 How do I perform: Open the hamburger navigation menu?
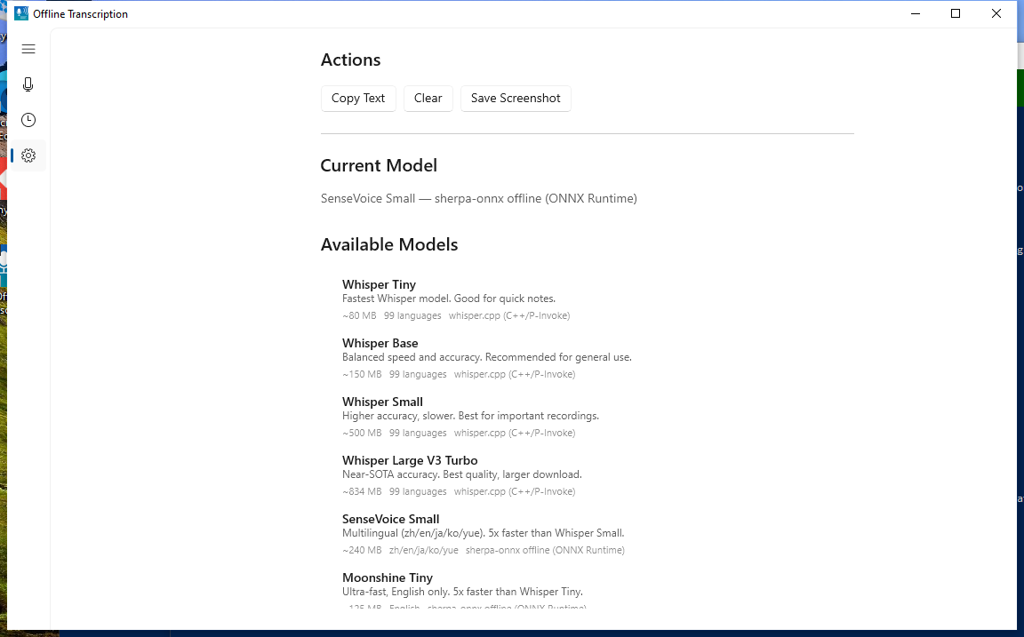28,49
